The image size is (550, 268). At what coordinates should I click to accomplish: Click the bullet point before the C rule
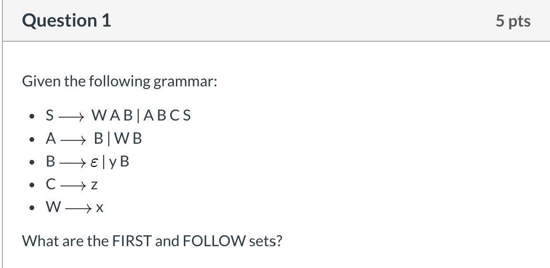[x=31, y=185]
